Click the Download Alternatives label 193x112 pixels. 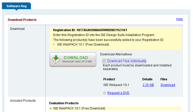point(116,54)
